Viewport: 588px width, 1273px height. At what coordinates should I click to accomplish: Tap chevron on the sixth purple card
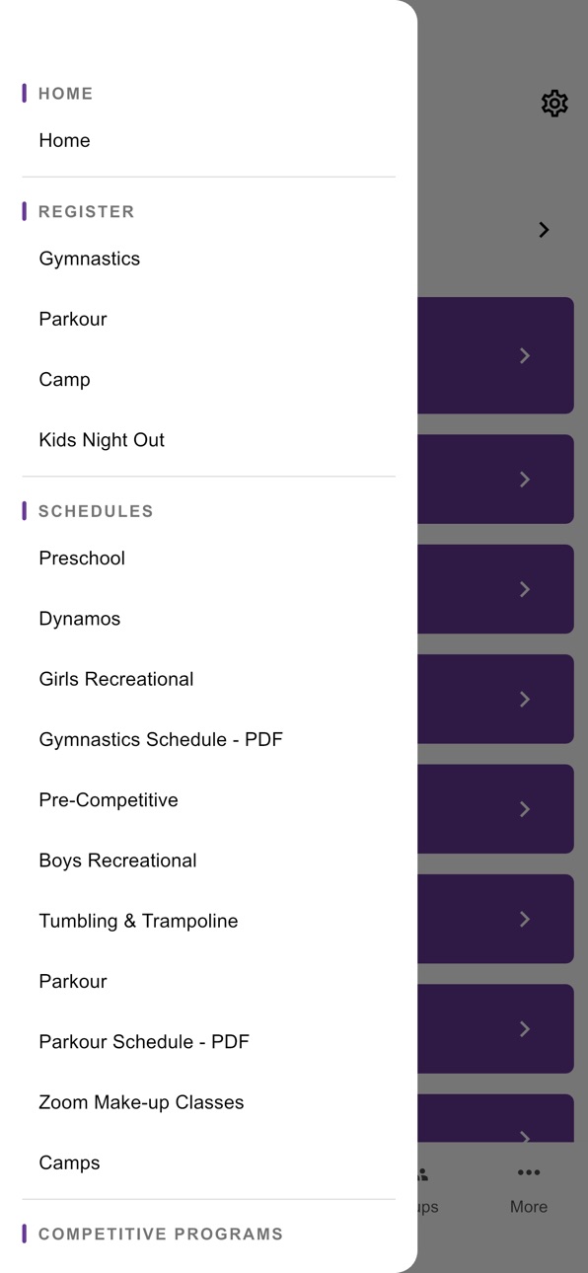click(x=525, y=919)
